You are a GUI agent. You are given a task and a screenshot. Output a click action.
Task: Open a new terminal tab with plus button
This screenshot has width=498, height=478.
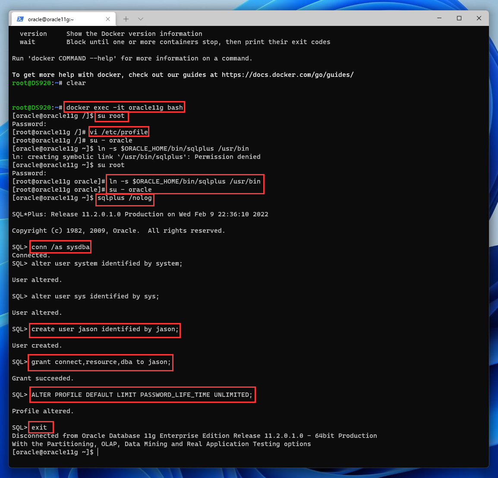[x=126, y=19]
